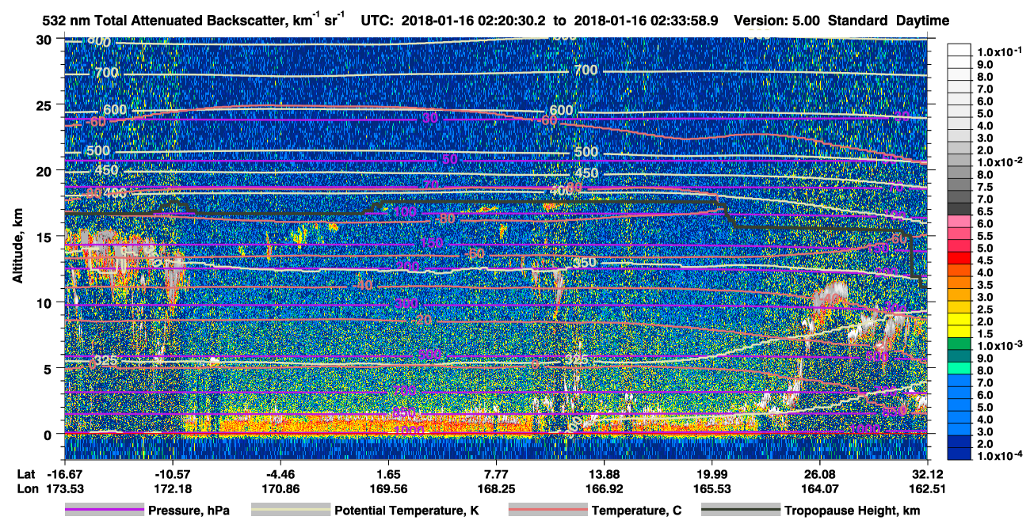Click longitude value 164.07
The height and width of the screenshot is (528, 1030).
tap(819, 488)
